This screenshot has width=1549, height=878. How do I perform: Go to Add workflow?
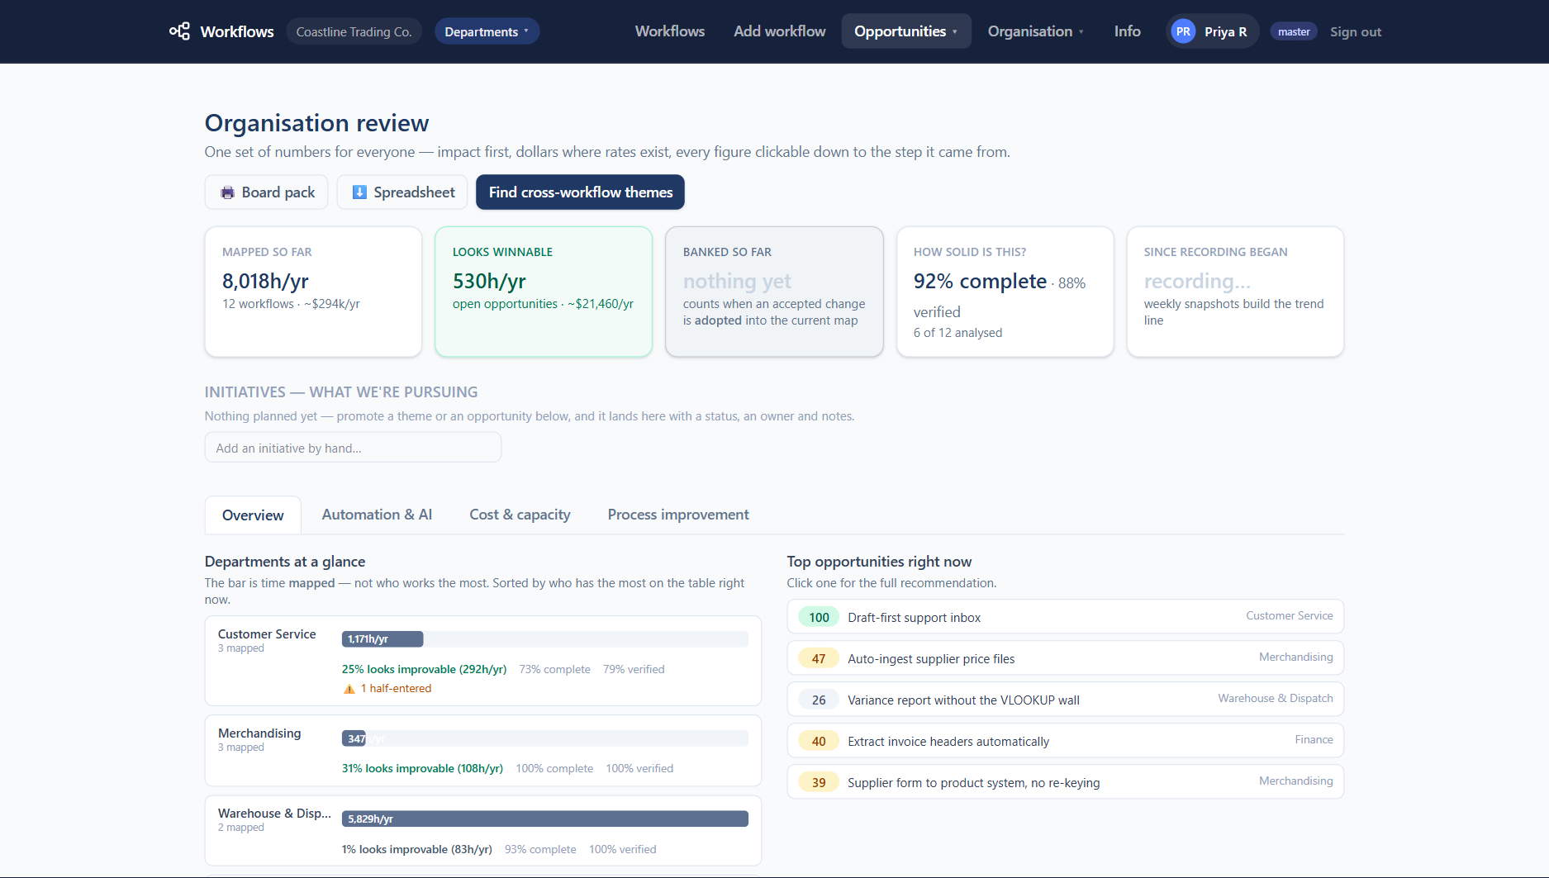780,31
